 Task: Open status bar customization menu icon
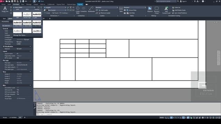(x=219, y=117)
